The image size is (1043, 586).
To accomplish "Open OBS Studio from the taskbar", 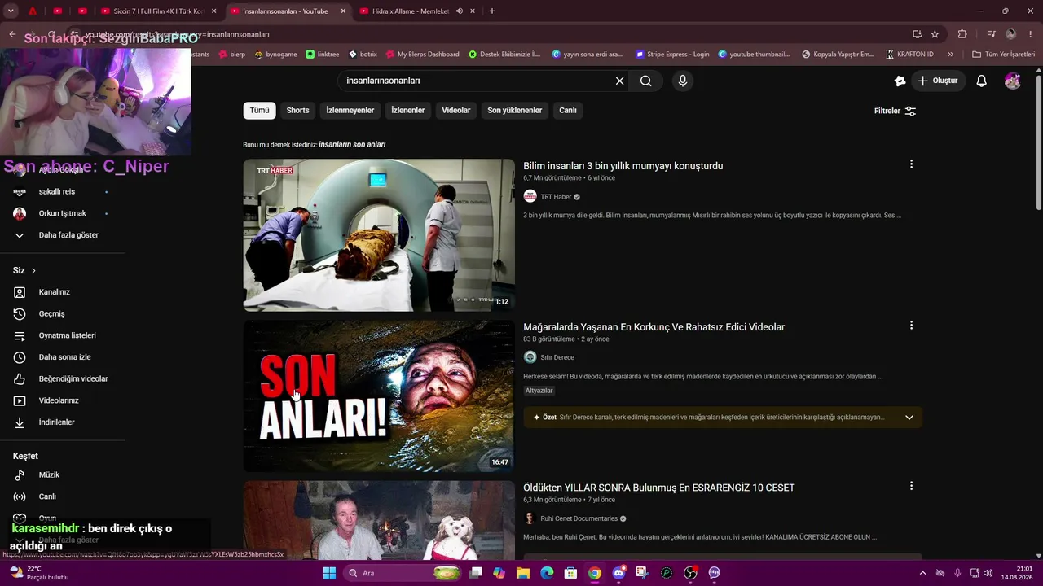I will [x=691, y=573].
